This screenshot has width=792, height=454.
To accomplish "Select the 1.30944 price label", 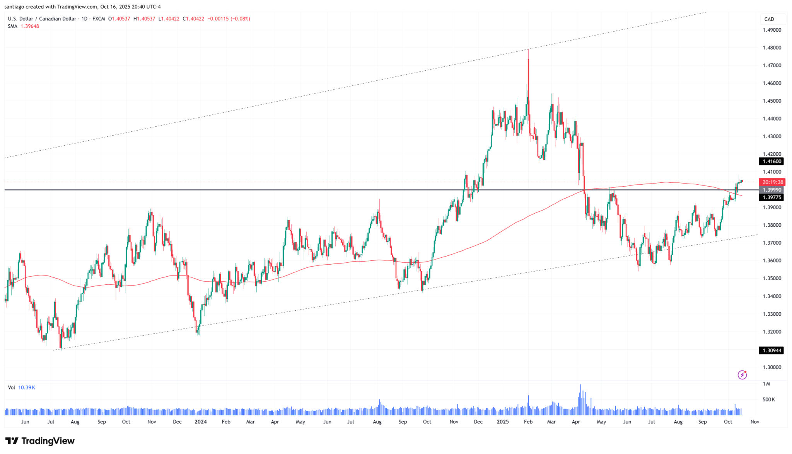I will coord(772,350).
